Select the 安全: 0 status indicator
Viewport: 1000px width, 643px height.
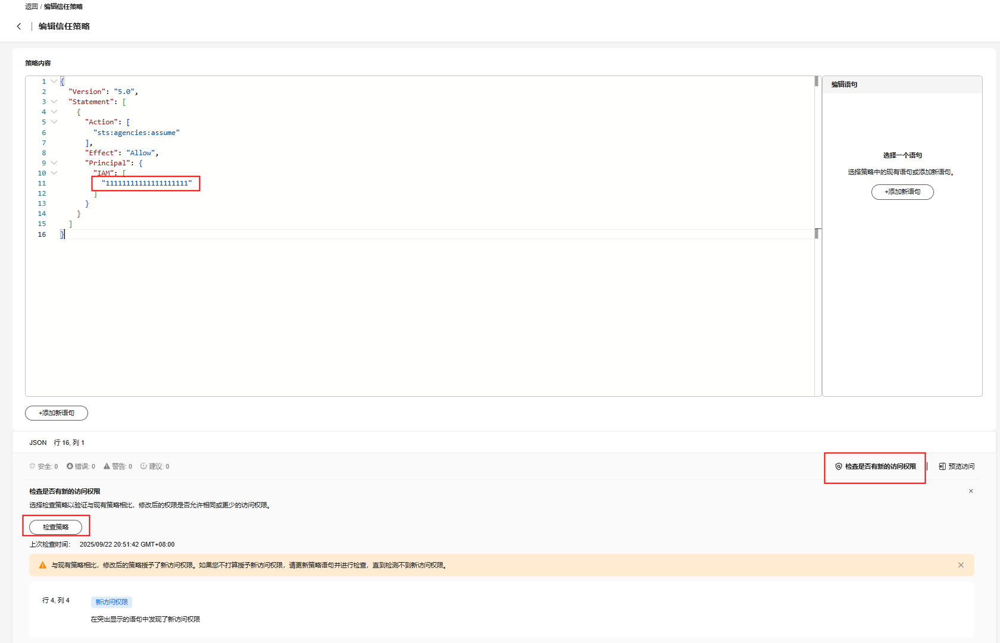pos(43,466)
